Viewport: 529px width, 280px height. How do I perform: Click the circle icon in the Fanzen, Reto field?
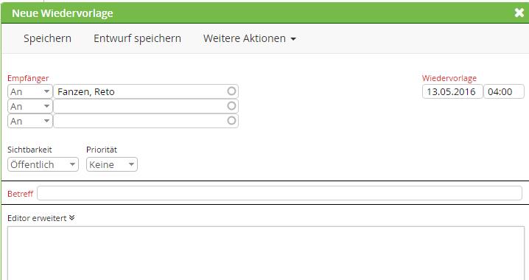point(231,91)
